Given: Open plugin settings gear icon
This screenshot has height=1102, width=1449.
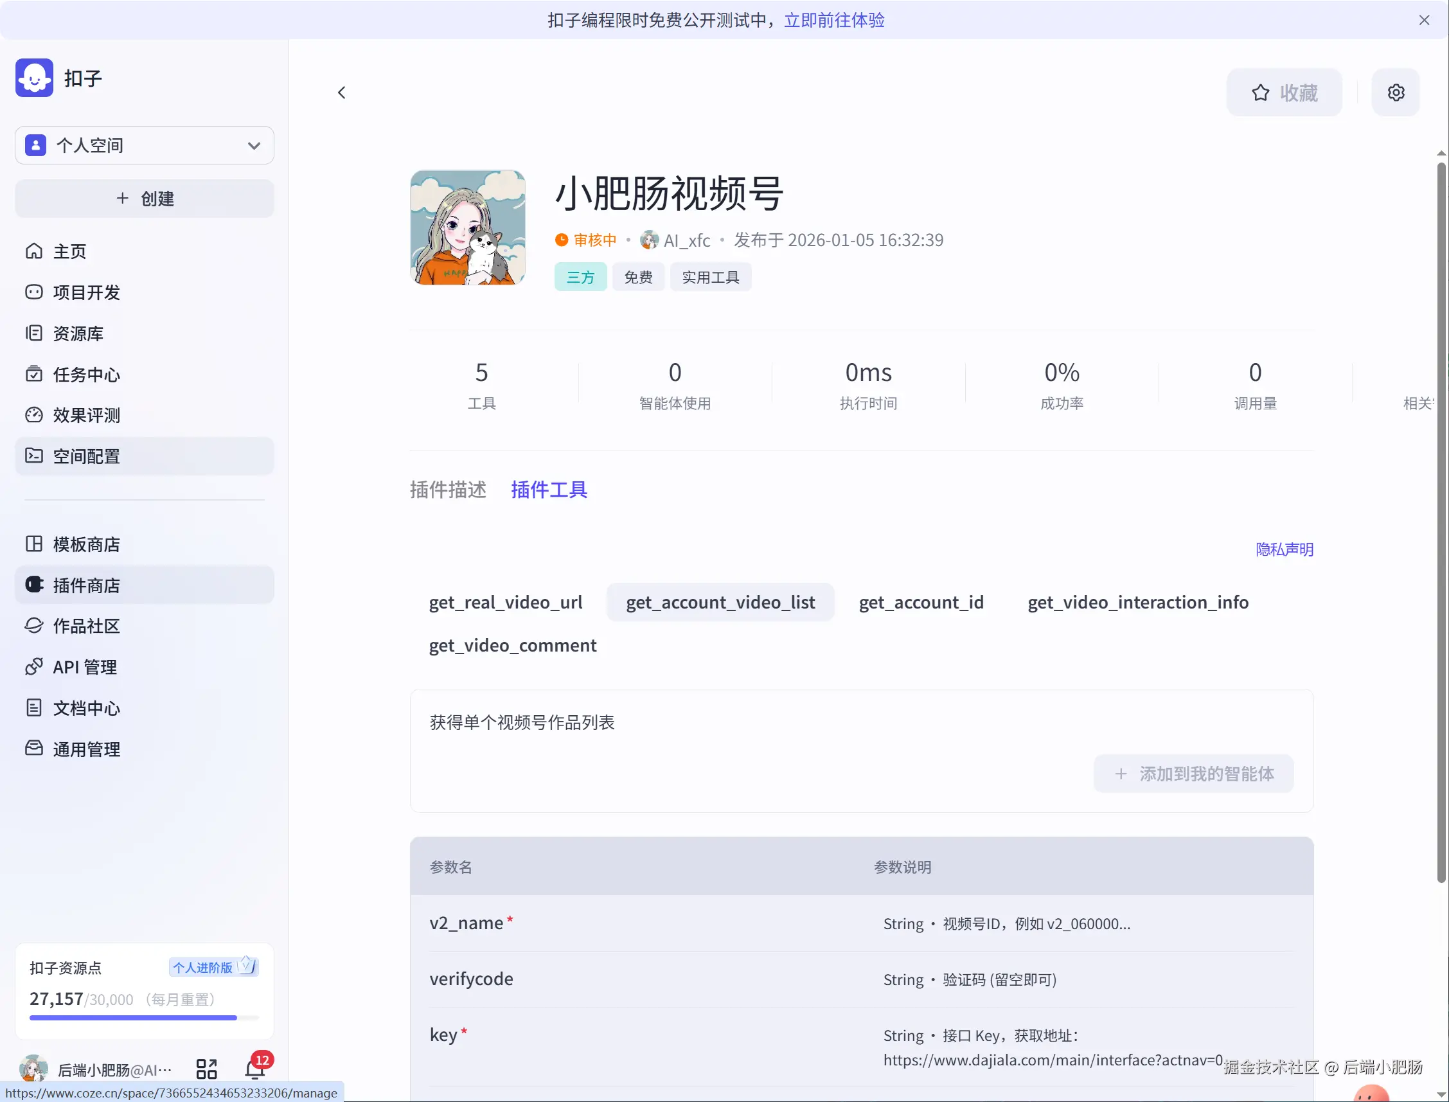Looking at the screenshot, I should pos(1395,93).
